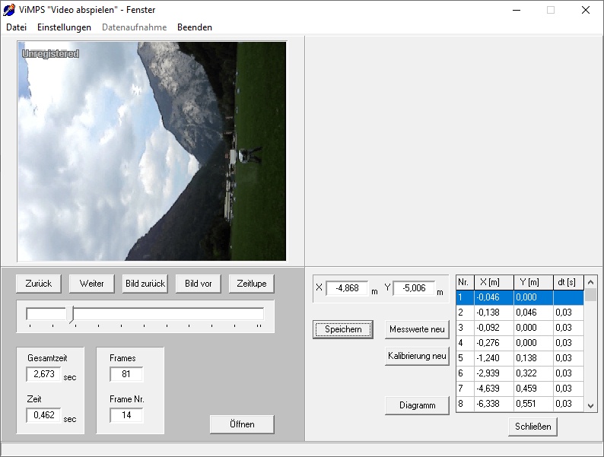Open the Diagramm view
The image size is (604, 457).
tap(417, 405)
